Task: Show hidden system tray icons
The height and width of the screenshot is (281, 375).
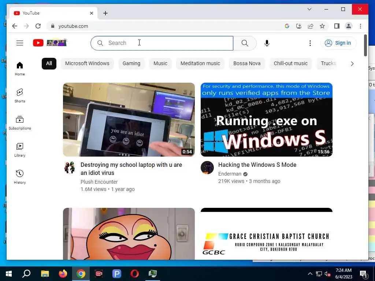Action: click(310, 274)
